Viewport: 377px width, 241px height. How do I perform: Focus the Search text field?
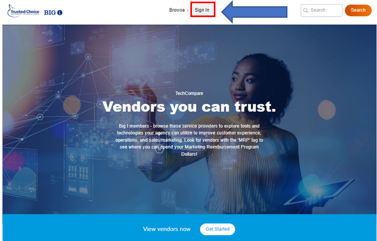click(x=322, y=10)
